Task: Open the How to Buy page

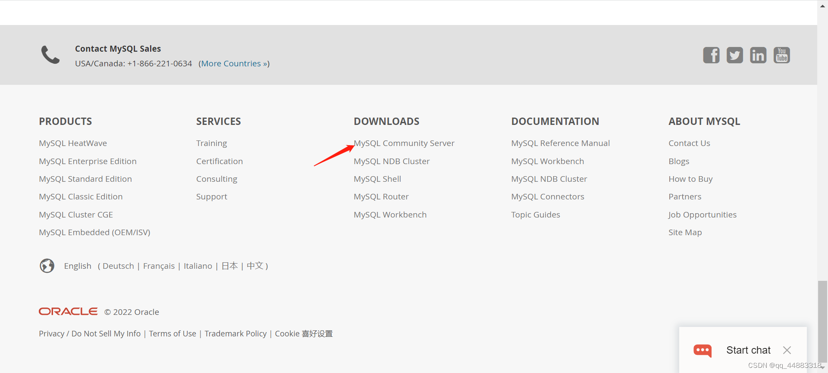Action: (690, 179)
